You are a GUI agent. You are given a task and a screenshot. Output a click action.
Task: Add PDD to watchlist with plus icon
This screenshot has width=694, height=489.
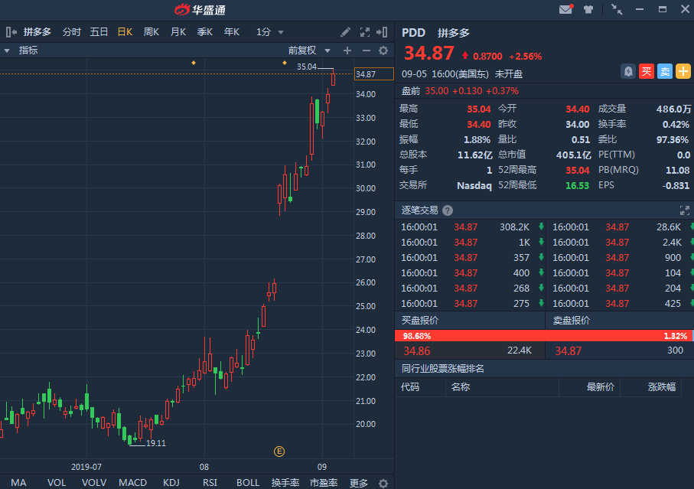(683, 71)
